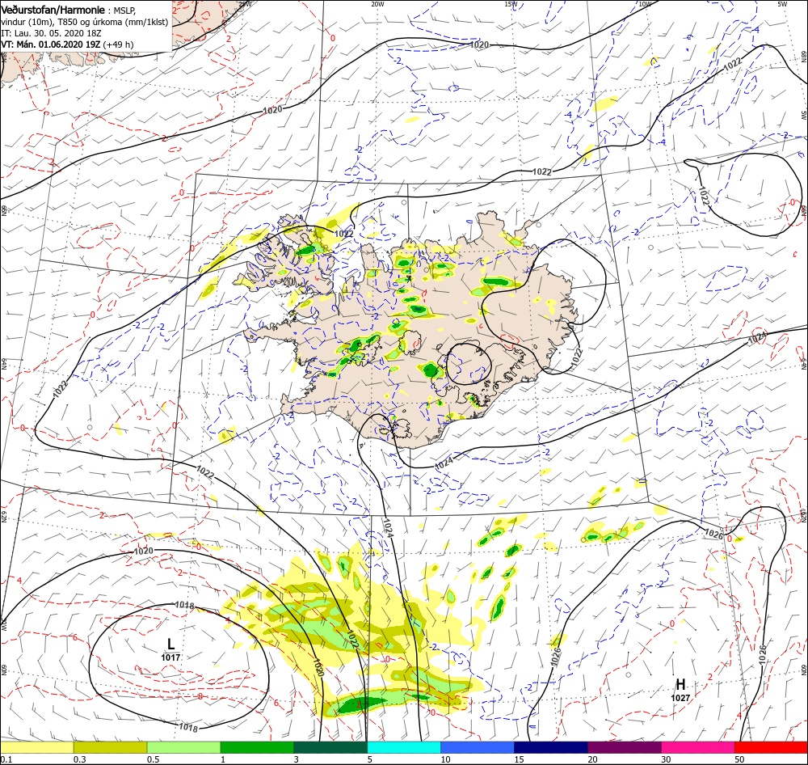Viewport: 808px width, 765px height.
Task: Click the 'Veðurstofan/Harmonie' title text
Action: [x=53, y=10]
